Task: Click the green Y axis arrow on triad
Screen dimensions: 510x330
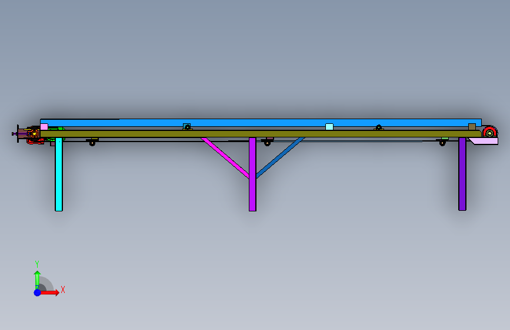Action: click(x=38, y=280)
